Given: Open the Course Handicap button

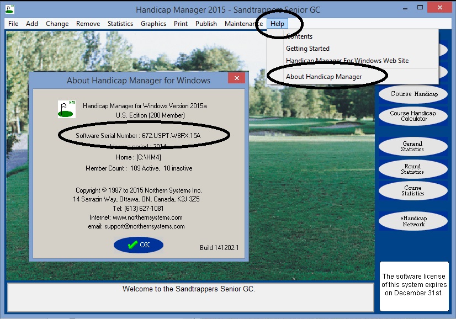Looking at the screenshot, I should point(413,94).
